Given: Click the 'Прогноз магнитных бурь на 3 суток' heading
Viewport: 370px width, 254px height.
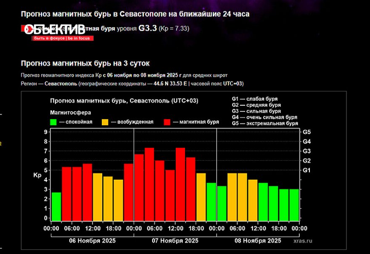Looking at the screenshot, I should click(x=85, y=63).
